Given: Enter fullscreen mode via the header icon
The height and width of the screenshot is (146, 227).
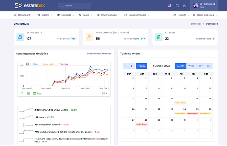Looking at the screenshot, I should 177,6.
